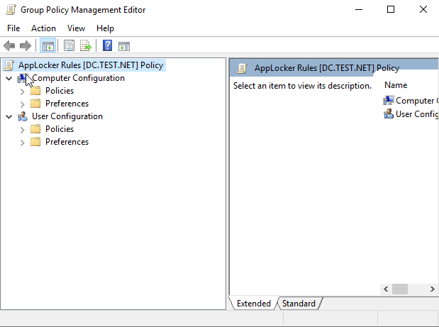Toggle the Show/Hide Console Tree icon

[48, 46]
